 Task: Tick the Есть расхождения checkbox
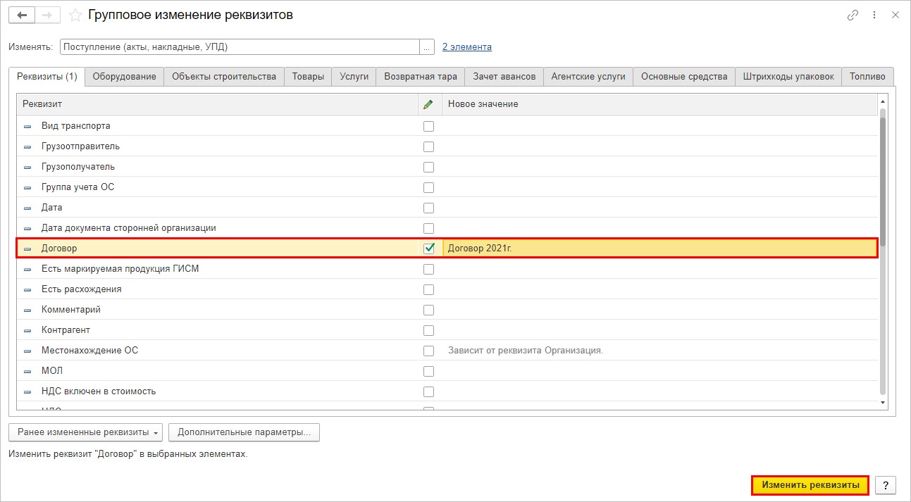point(428,290)
